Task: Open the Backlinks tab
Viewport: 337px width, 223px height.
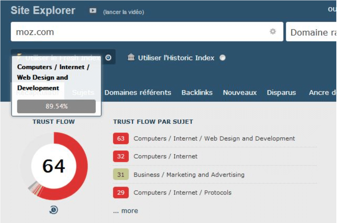Action: coord(197,92)
